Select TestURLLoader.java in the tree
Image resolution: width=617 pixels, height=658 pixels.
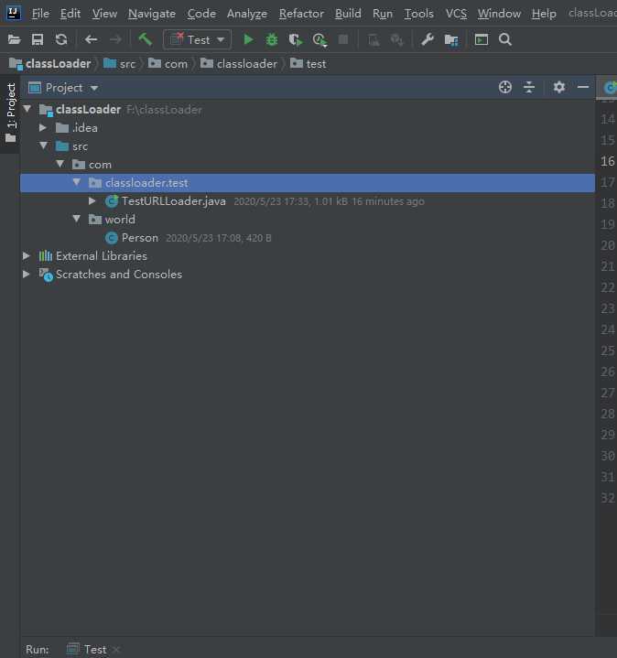(173, 201)
